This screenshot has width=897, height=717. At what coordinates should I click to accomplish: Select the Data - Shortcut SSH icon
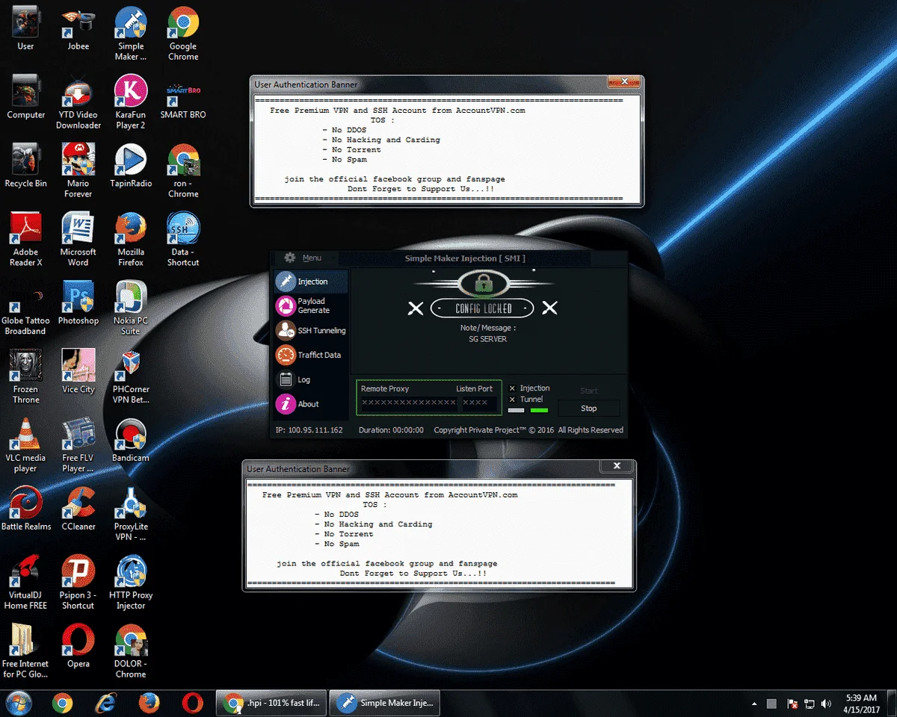point(183,240)
